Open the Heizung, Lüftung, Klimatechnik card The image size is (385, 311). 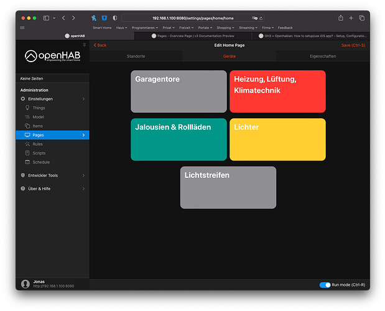(277, 91)
